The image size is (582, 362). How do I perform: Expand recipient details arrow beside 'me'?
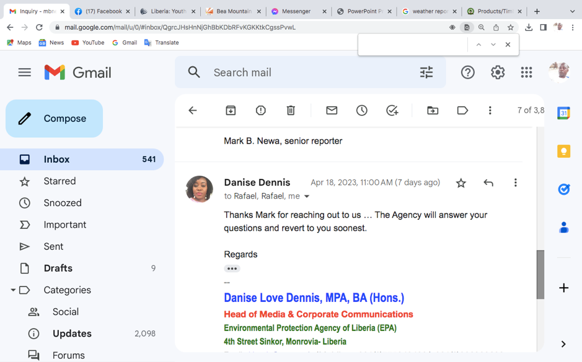pos(307,197)
